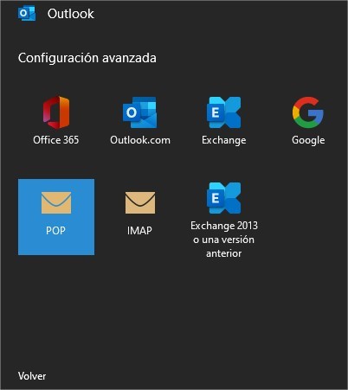
Task: Click the POP envelope icon
Action: pos(56,202)
